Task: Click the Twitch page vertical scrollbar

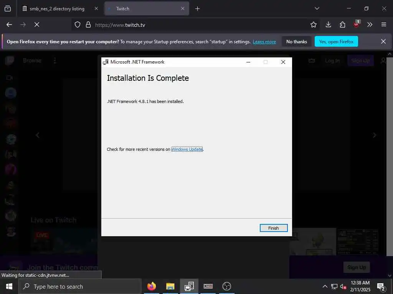Action: pos(390,156)
